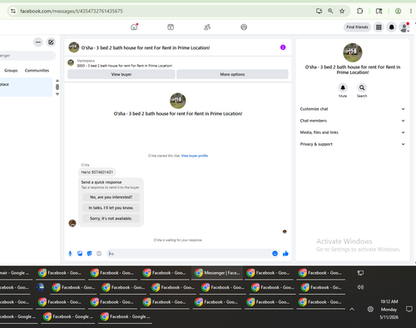Search in conversation using the magnifier icon
The width and height of the screenshot is (416, 328).
(x=362, y=87)
